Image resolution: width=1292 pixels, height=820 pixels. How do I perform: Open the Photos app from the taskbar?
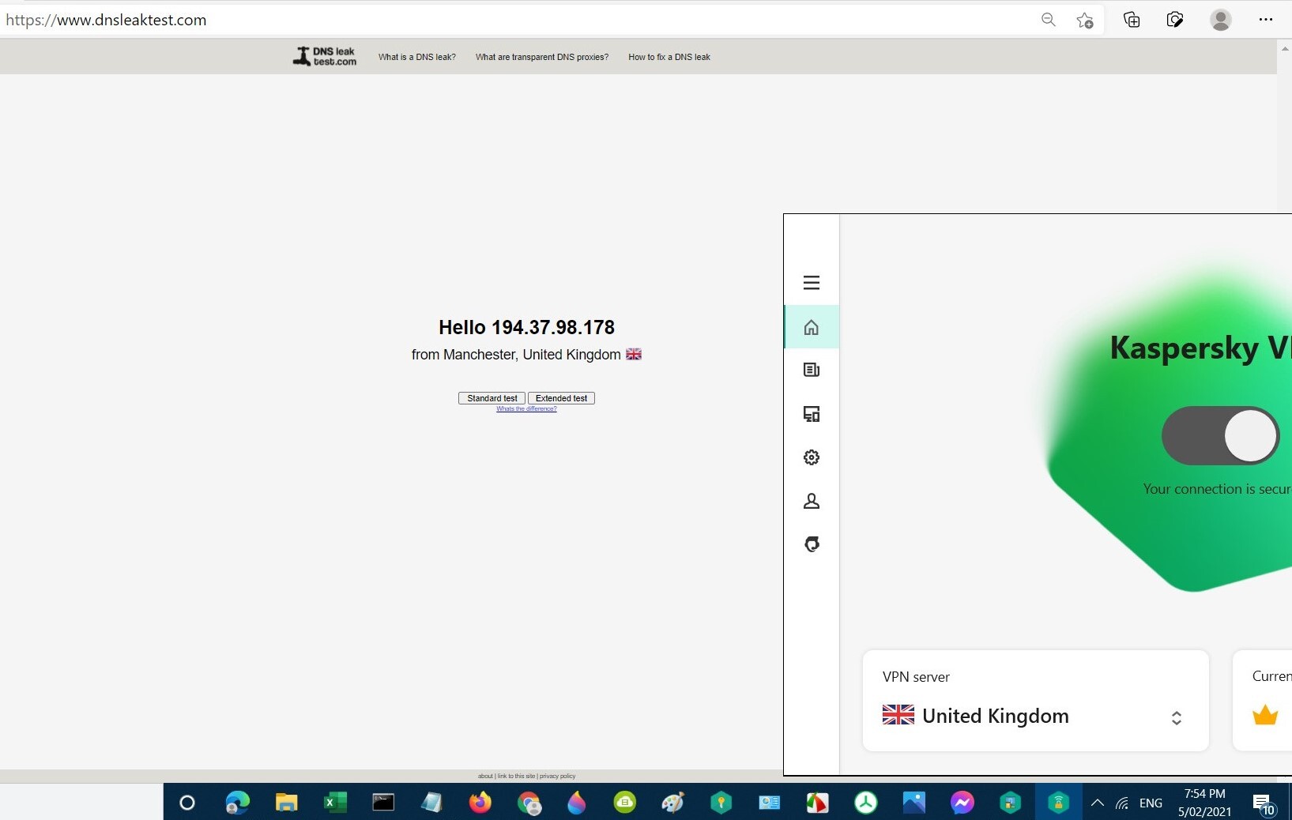pyautogui.click(x=913, y=803)
